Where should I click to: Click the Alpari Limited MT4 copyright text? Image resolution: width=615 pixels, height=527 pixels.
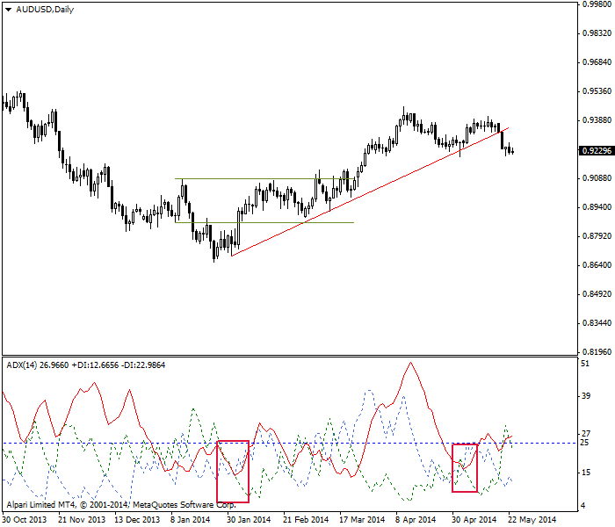(x=120, y=505)
